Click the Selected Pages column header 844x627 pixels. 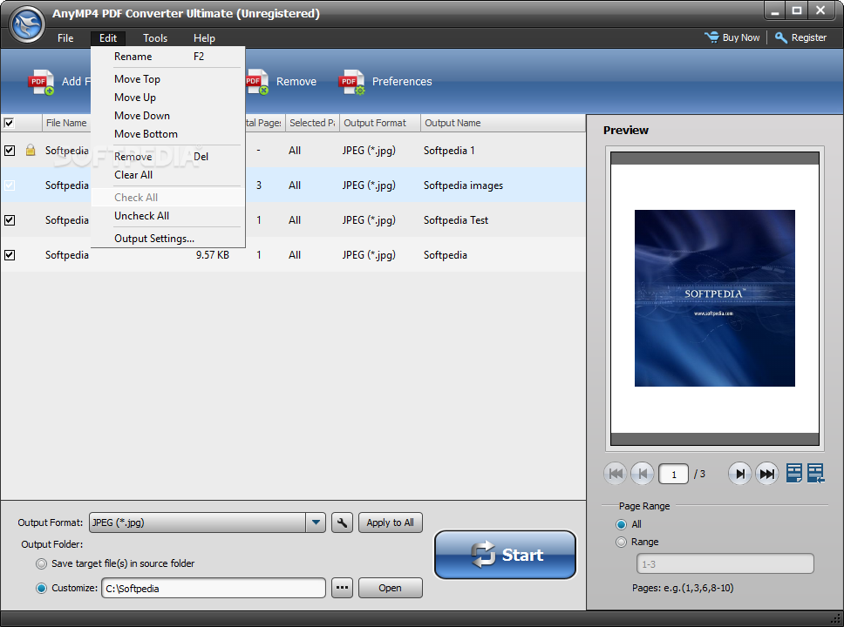(312, 123)
